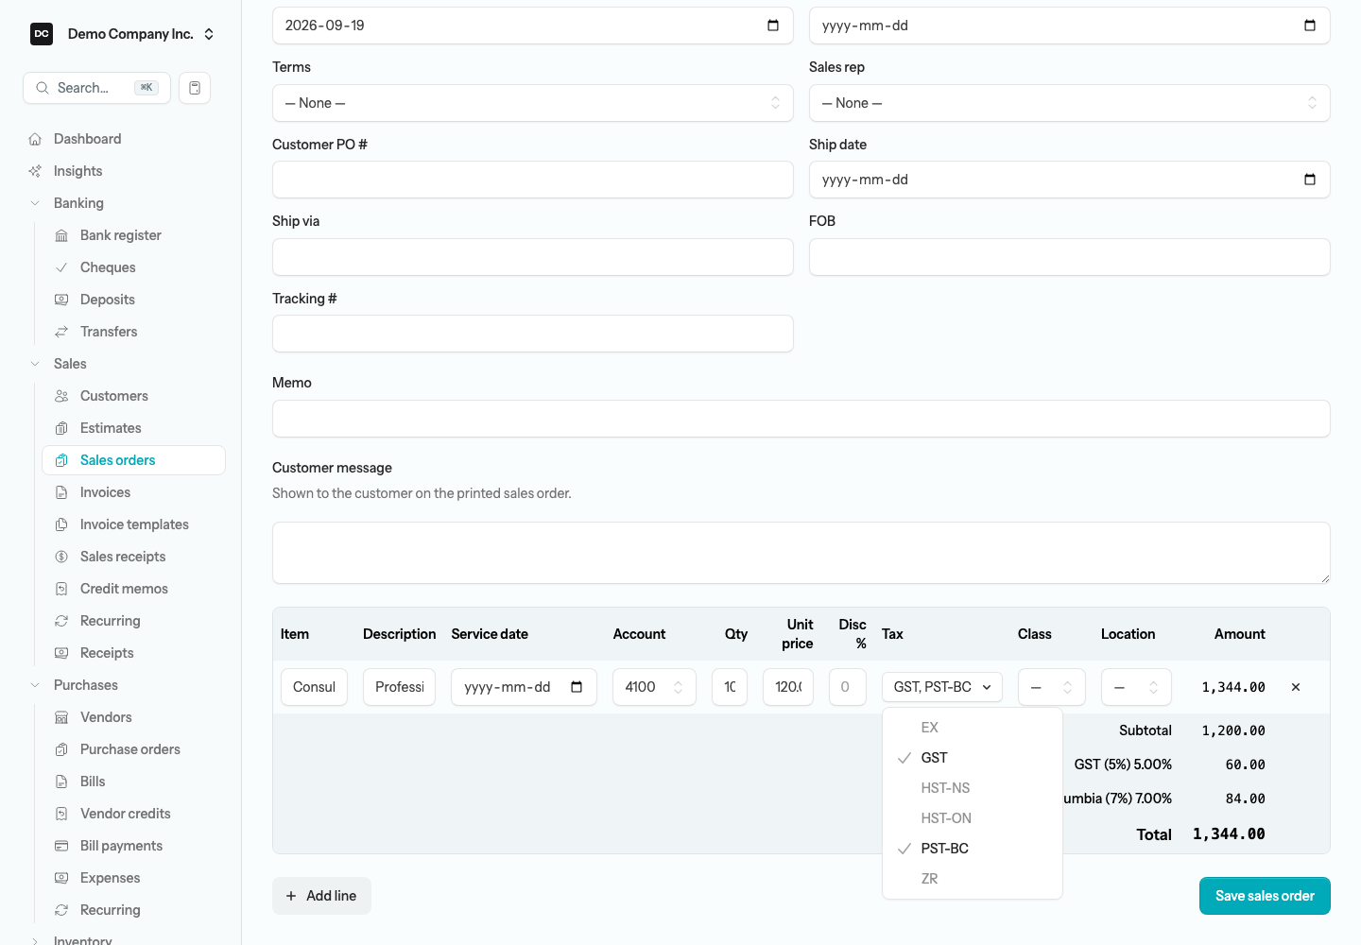Close the GST, PST-BC tax dropdown
Screen dimensions: 1361x945
tap(941, 687)
